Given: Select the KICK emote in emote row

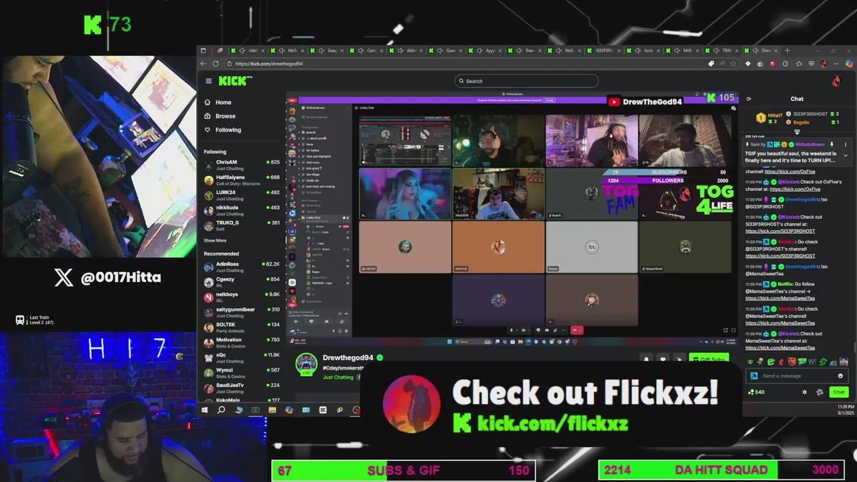Looking at the screenshot, I should tap(802, 362).
